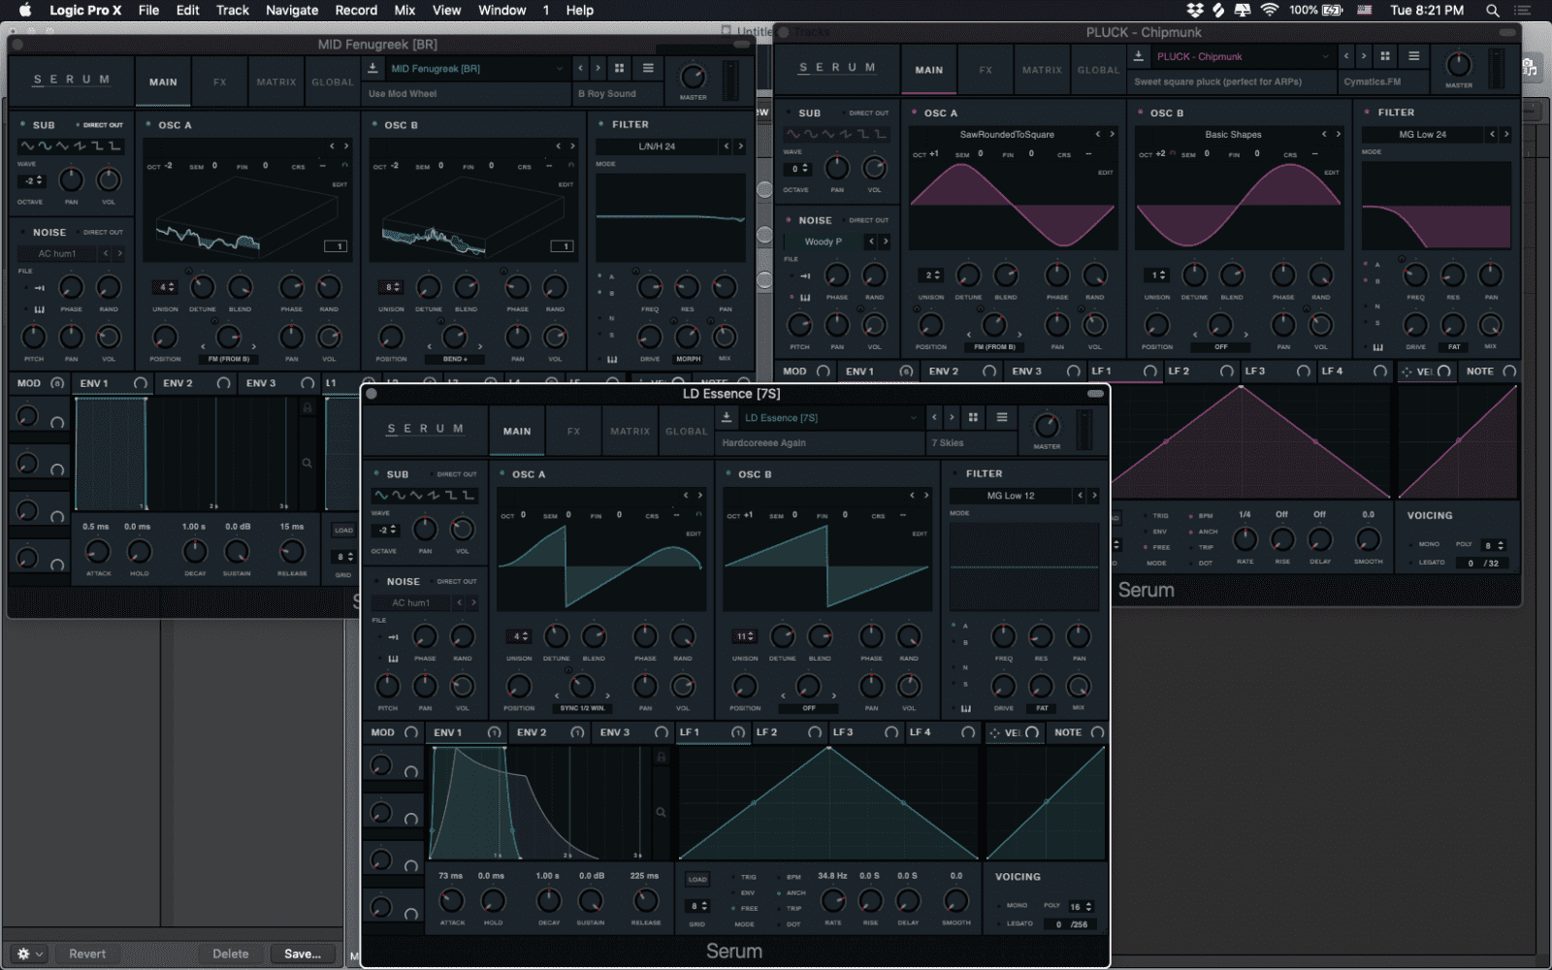The height and width of the screenshot is (970, 1552).
Task: Switch to FX tab in LD Essence window
Action: click(573, 432)
